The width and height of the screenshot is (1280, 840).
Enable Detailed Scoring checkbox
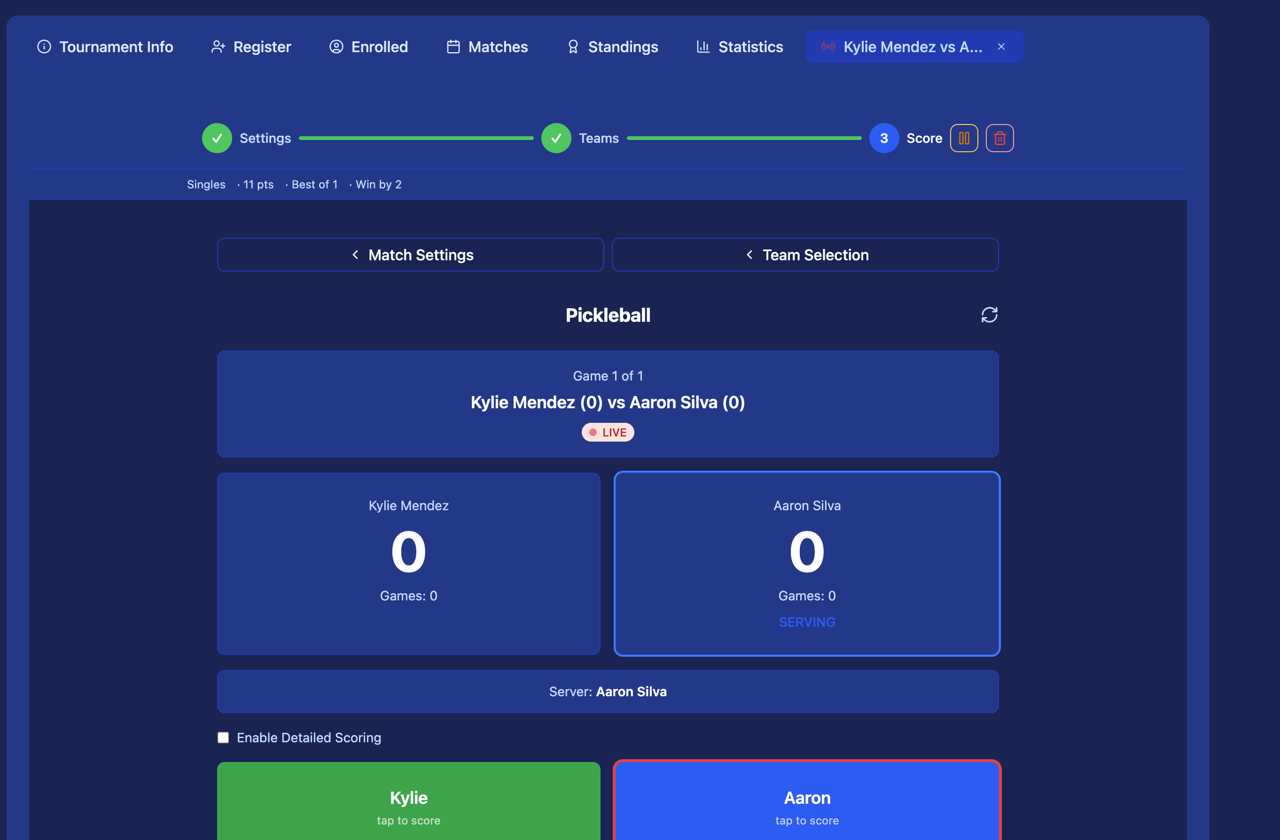point(223,737)
